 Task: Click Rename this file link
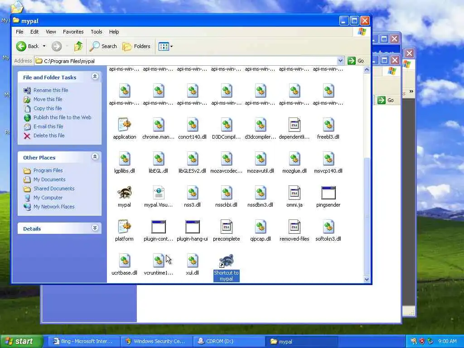[51, 90]
